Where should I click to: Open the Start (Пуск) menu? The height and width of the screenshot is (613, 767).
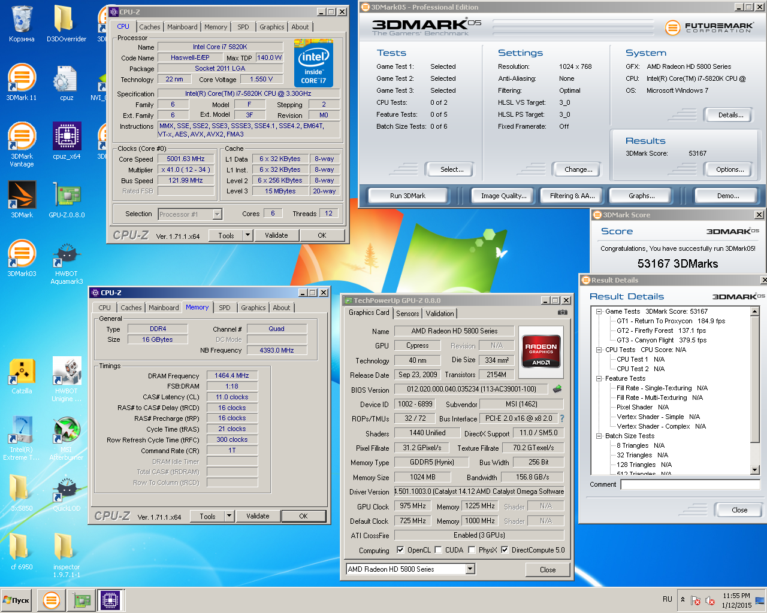[17, 600]
